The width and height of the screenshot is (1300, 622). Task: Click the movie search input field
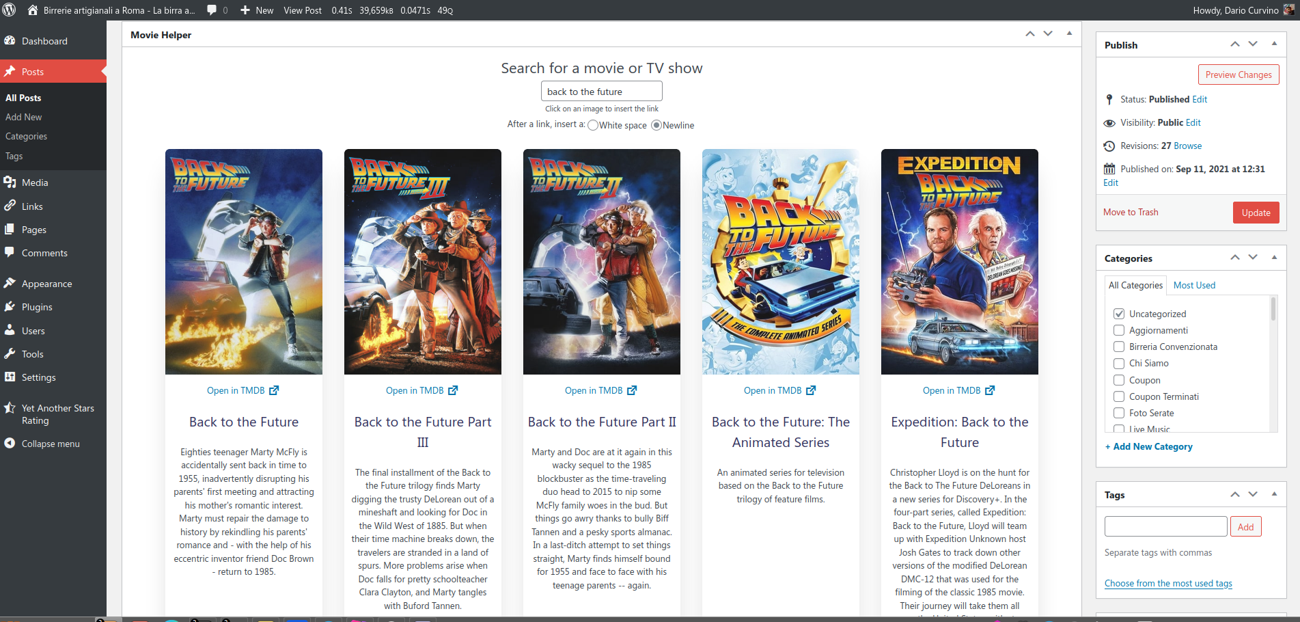[602, 91]
